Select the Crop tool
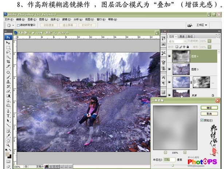Viewport: 224px width, 169px height. click(x=8, y=62)
